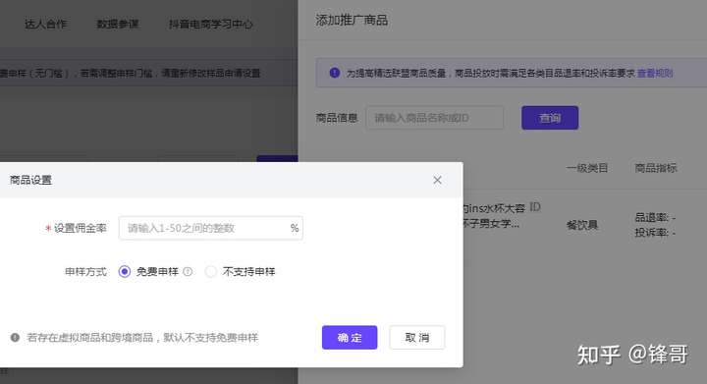Click the 设置佣金率 input field
This screenshot has width=707, height=384.
210,228
